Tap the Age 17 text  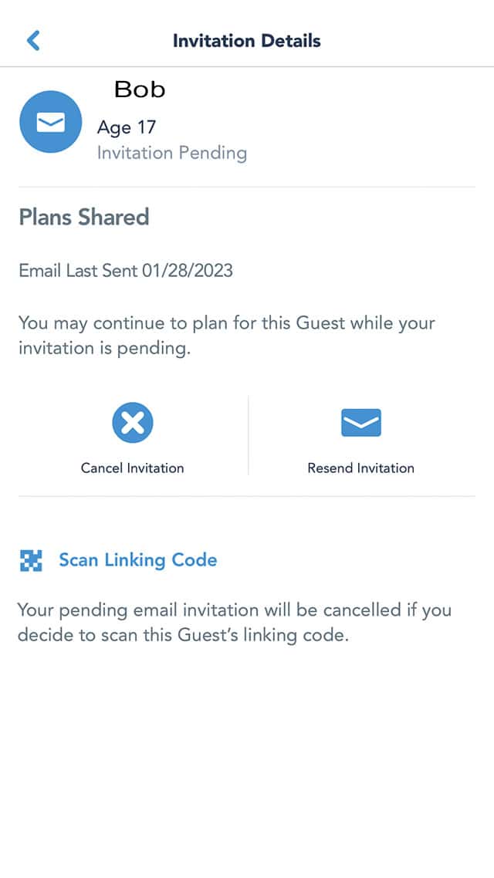coord(126,128)
